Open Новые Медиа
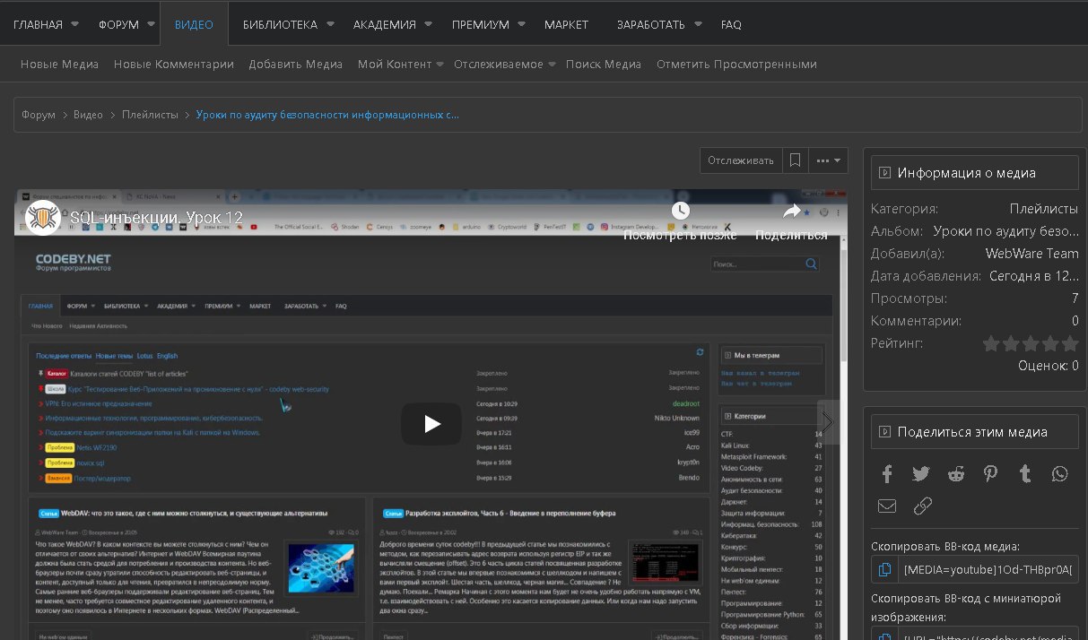The height and width of the screenshot is (640, 1088). click(60, 65)
